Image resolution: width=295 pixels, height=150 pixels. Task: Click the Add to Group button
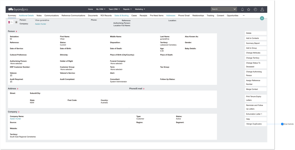pyautogui.click(x=256, y=48)
